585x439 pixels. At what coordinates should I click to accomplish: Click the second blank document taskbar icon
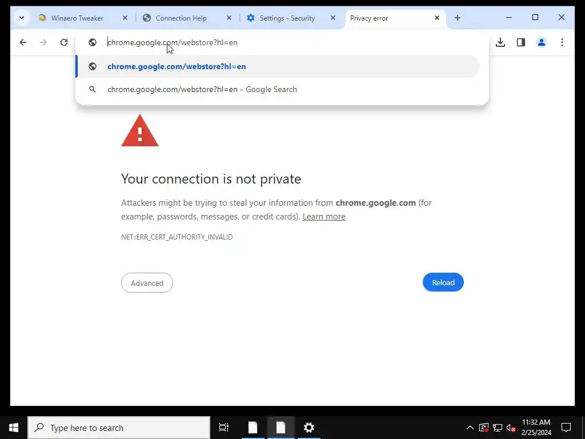(281, 428)
